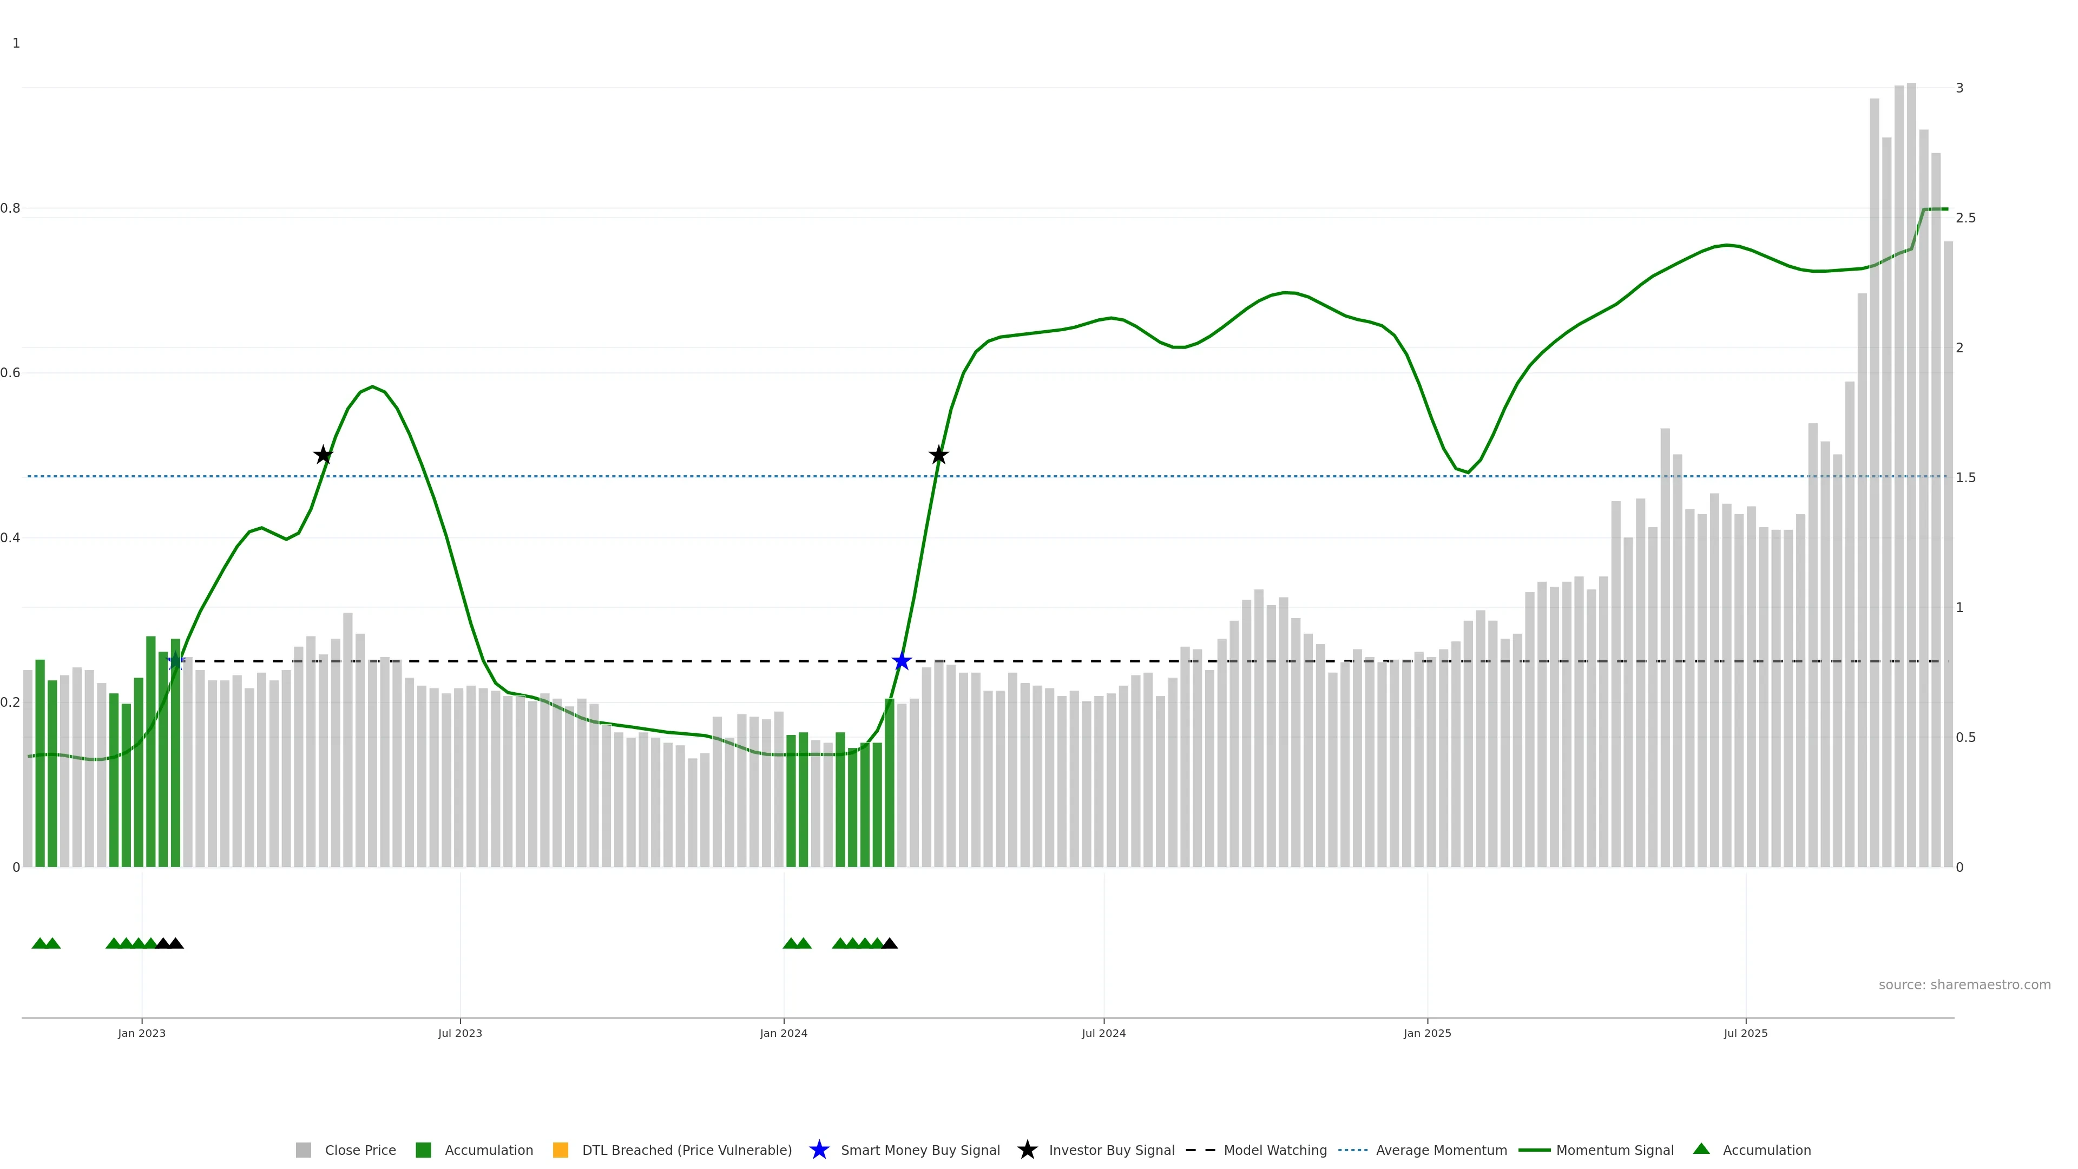
Task: Click the black star Investor Buy legend icon
Action: coord(1027,1150)
